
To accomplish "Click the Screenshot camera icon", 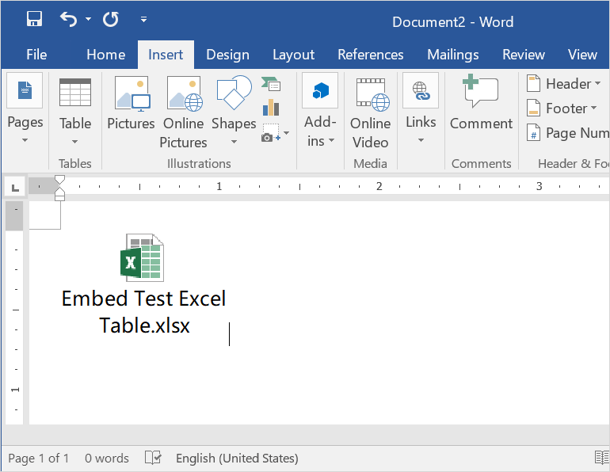I will (271, 133).
